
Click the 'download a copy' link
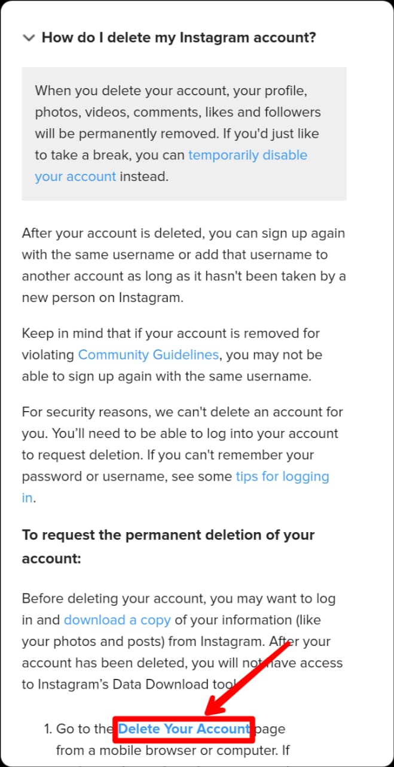pyautogui.click(x=117, y=620)
